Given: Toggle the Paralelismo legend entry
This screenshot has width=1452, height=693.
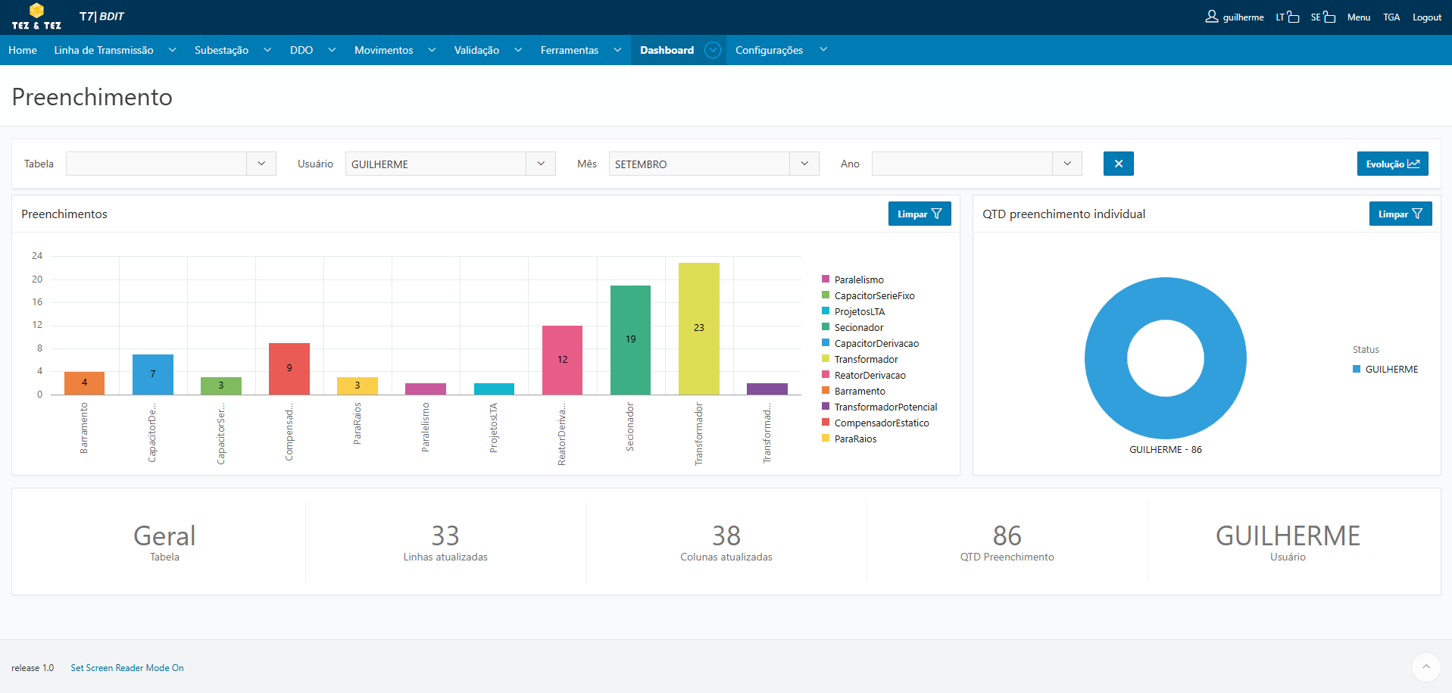Looking at the screenshot, I should tap(858, 280).
